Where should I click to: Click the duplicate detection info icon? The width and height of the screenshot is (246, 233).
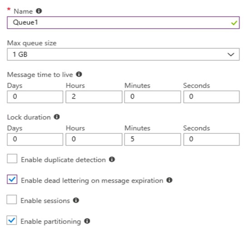(x=112, y=160)
